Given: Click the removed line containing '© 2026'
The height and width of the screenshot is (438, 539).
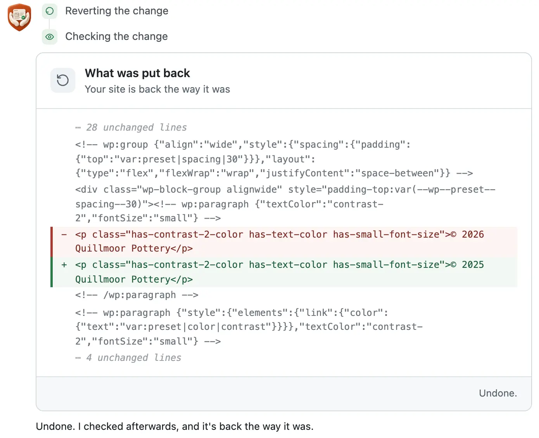Looking at the screenshot, I should pyautogui.click(x=284, y=241).
